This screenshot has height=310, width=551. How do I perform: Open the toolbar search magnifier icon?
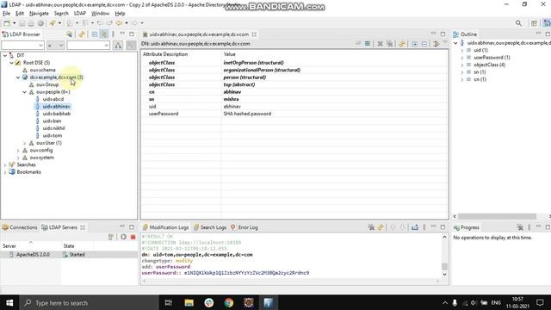[x=518, y=23]
